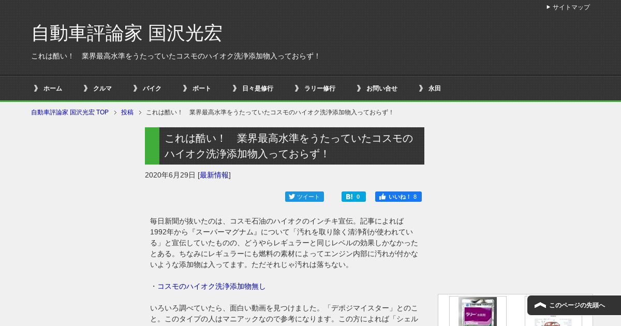Click the up-arrow icon on このページの先頭へ
This screenshot has height=326, width=621.
pyautogui.click(x=540, y=305)
